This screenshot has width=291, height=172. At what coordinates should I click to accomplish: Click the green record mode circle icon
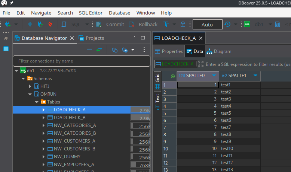172,76
